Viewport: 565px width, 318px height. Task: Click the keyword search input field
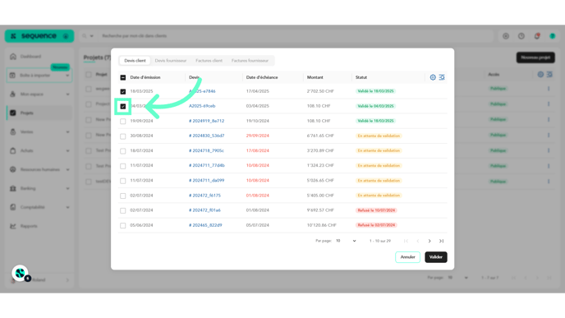[296, 36]
